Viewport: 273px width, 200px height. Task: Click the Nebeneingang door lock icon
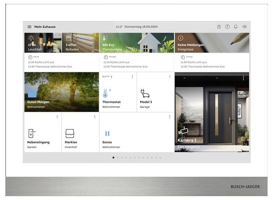pos(32,133)
